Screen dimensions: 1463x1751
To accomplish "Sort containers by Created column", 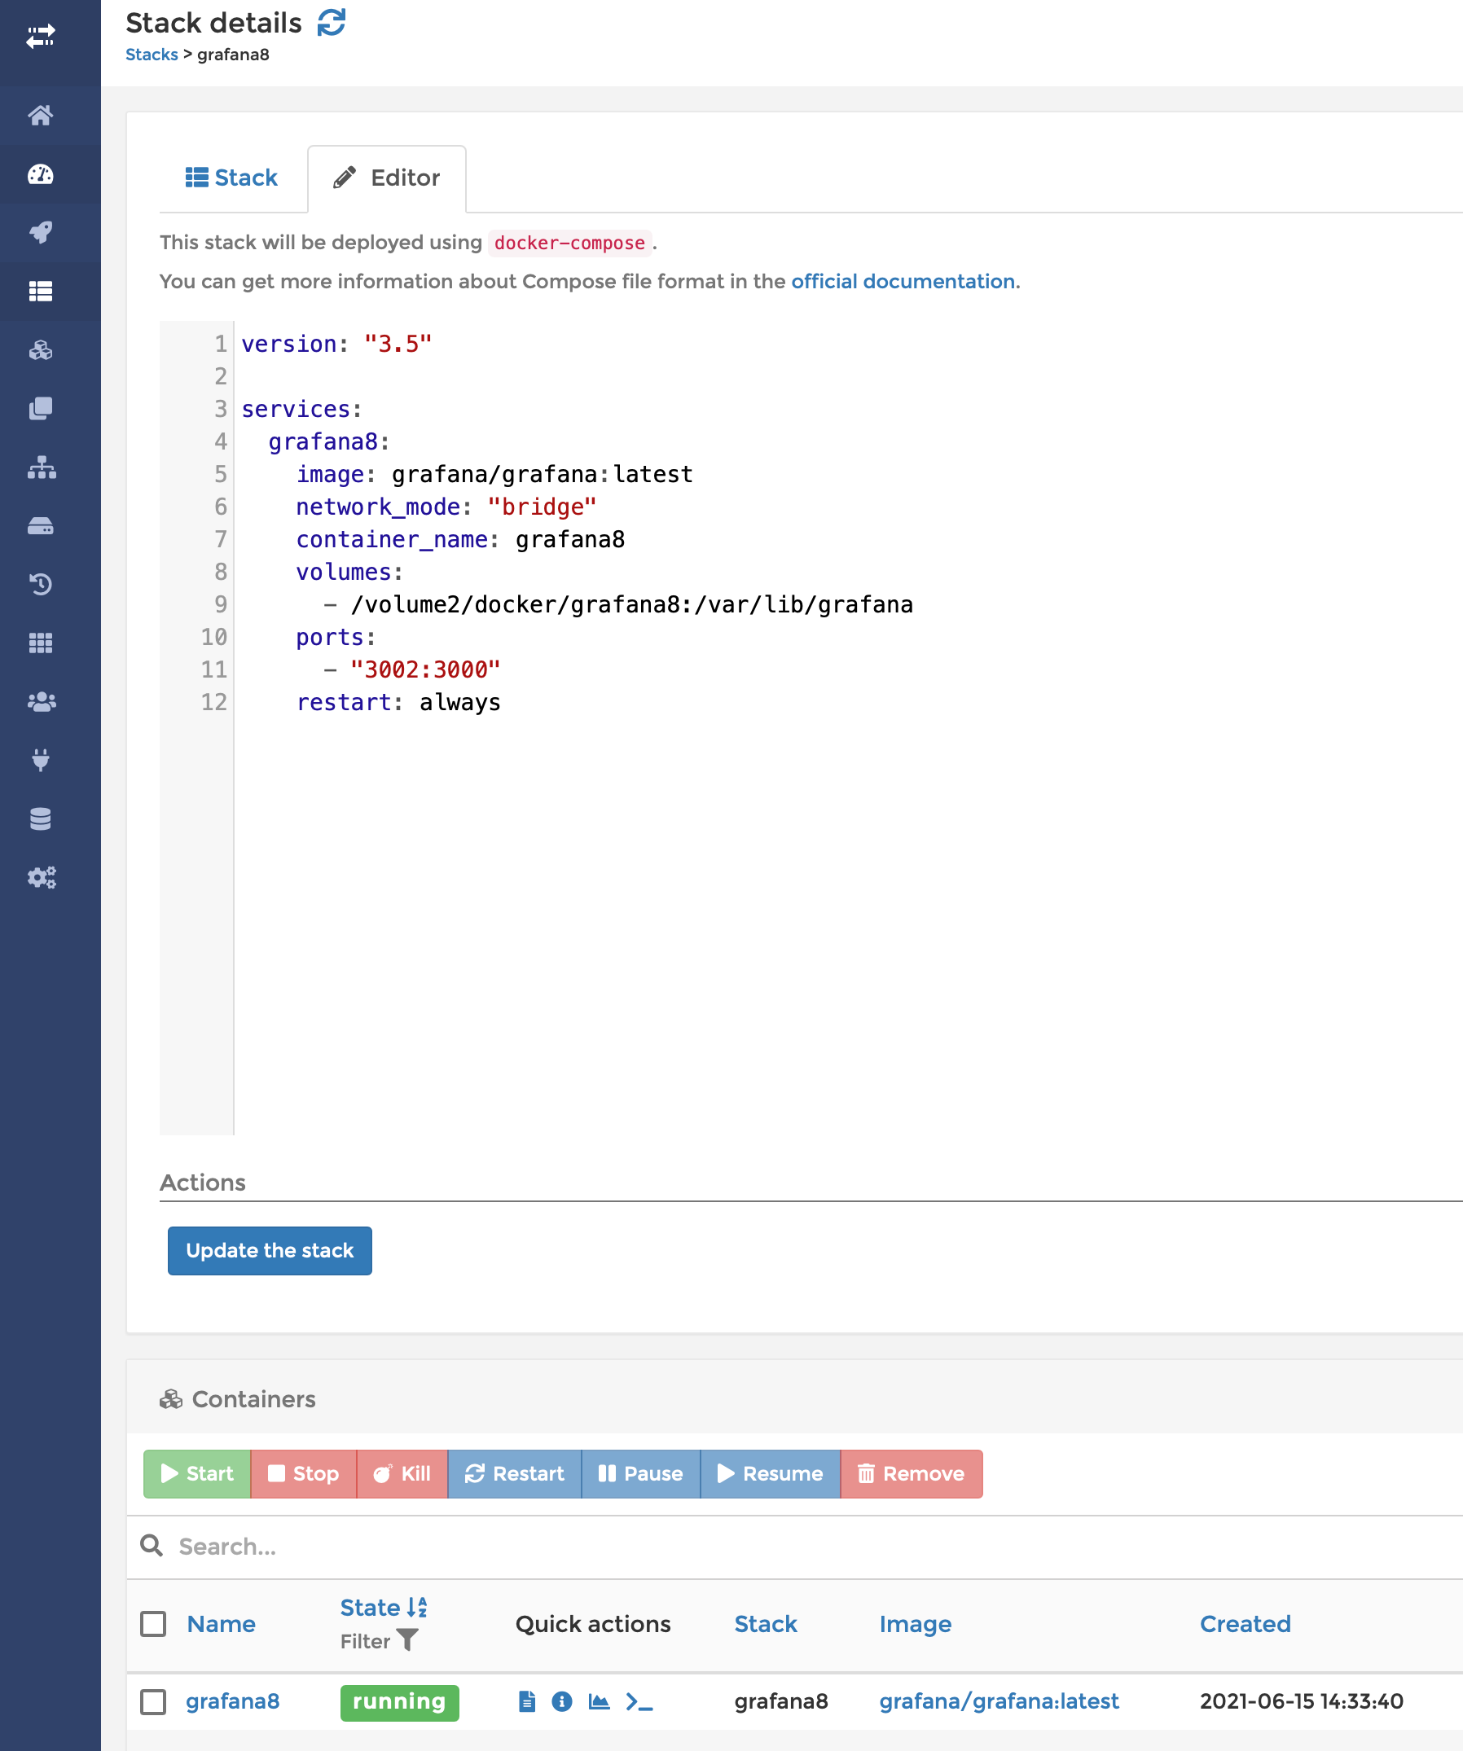I will 1246,1623.
